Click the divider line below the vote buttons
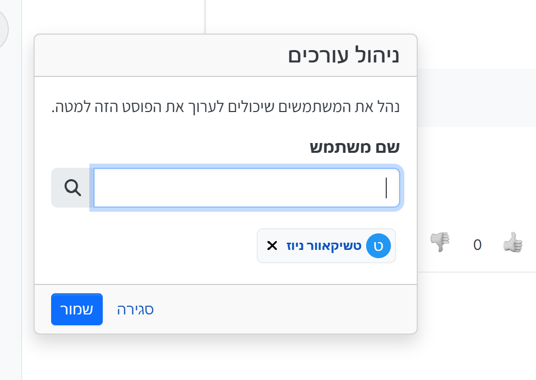The image size is (536, 380). 475,272
